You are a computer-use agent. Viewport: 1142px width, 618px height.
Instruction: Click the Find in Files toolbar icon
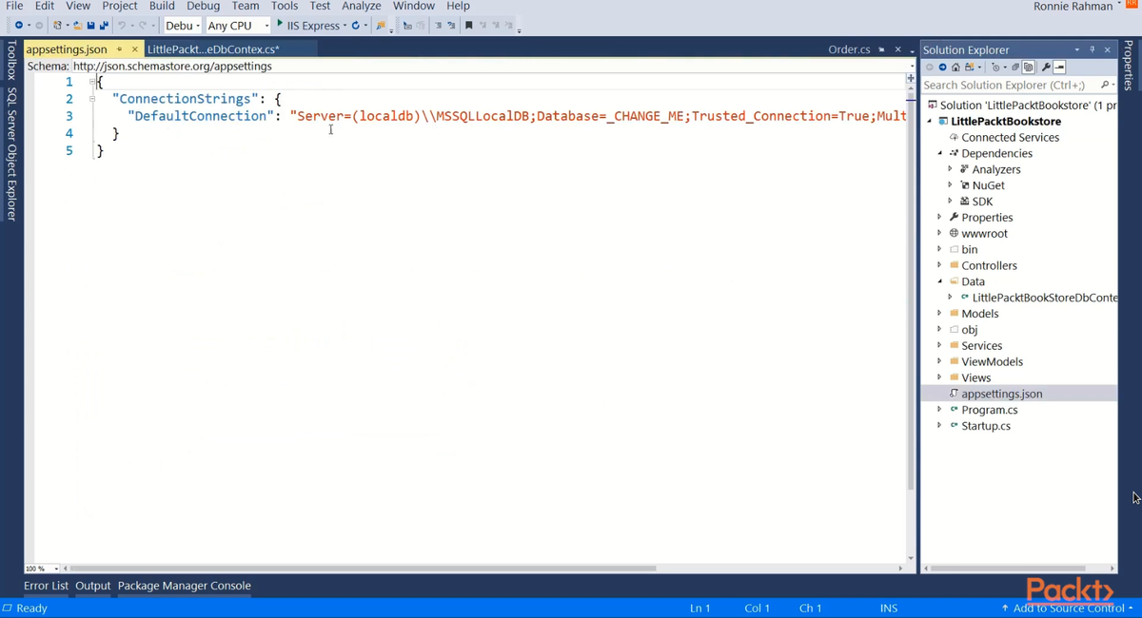click(381, 25)
